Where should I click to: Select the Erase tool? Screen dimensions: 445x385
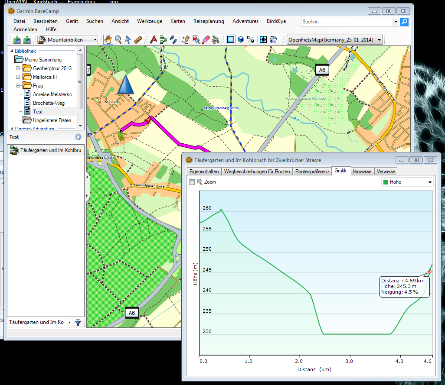pyautogui.click(x=206, y=40)
